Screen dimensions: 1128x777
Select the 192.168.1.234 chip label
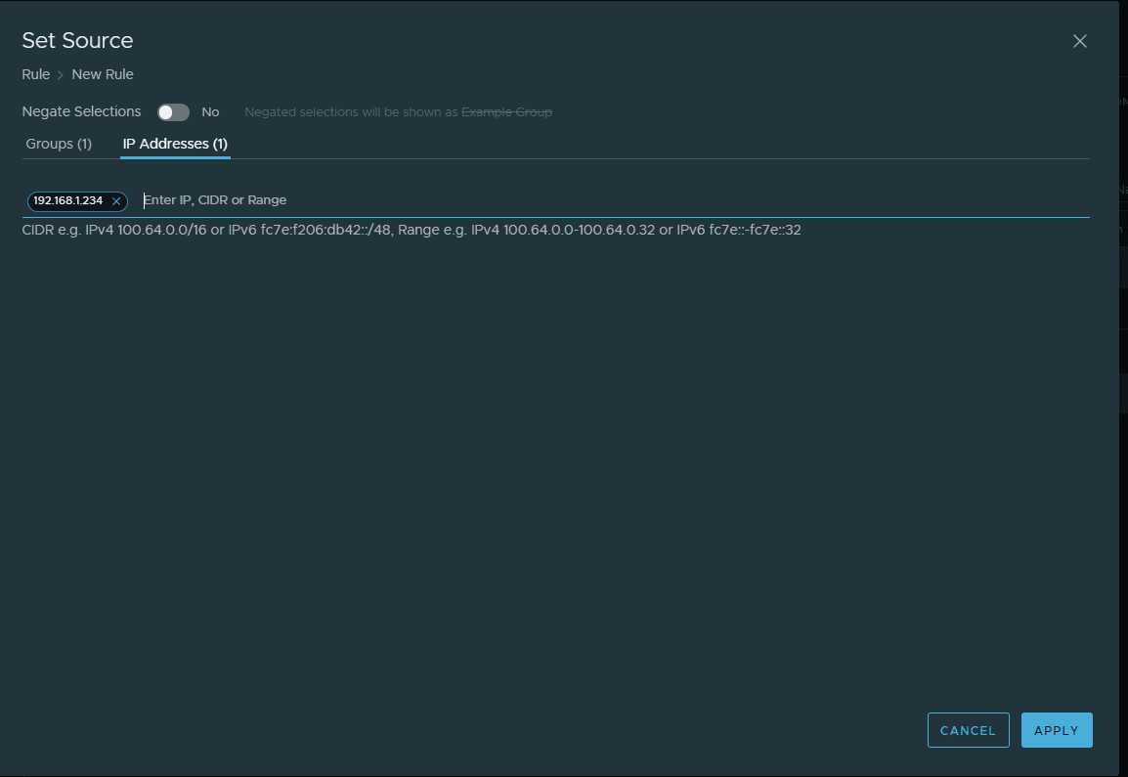pos(68,200)
